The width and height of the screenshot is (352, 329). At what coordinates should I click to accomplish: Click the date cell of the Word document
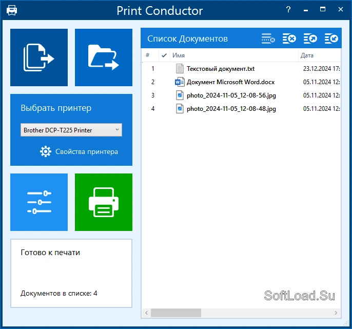[x=321, y=82]
